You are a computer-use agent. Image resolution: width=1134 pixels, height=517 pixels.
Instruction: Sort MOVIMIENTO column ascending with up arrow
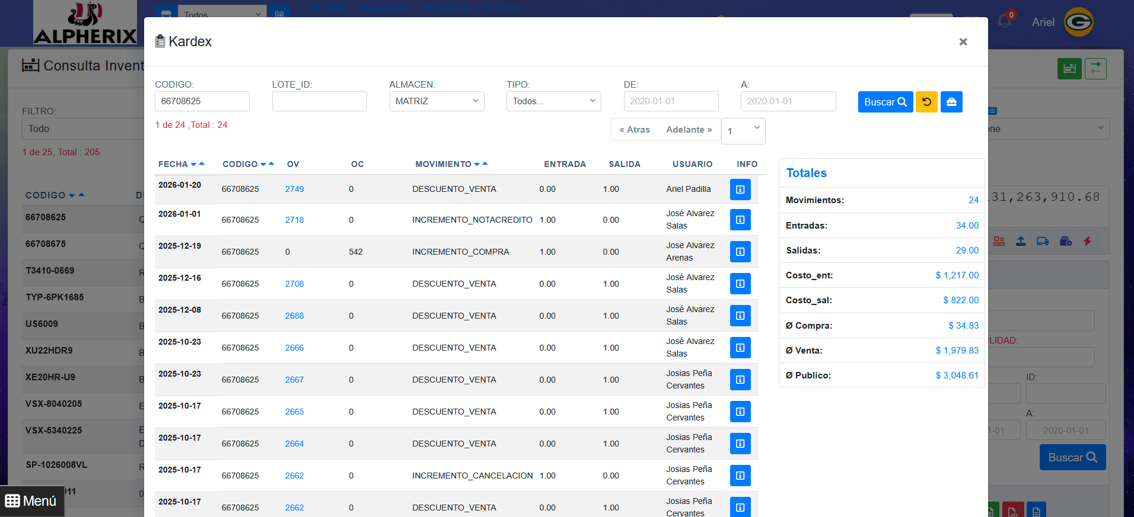coord(485,163)
